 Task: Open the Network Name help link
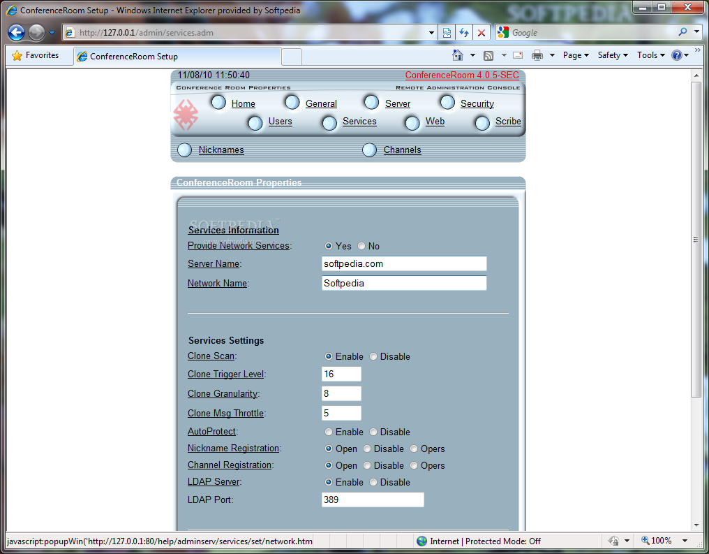coord(218,284)
